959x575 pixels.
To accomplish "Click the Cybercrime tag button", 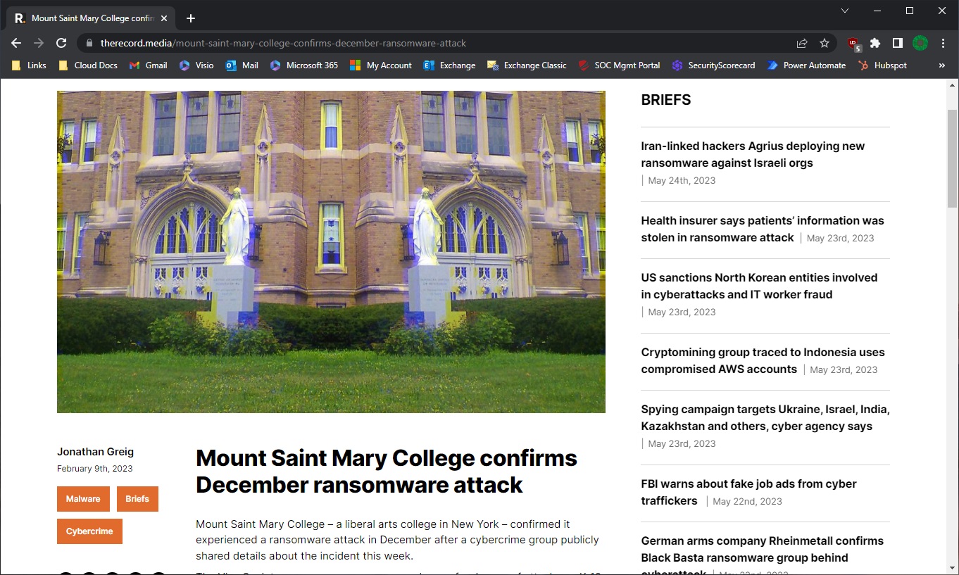I will 89,531.
